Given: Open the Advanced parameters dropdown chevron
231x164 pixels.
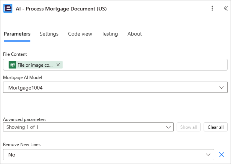Looking at the screenshot, I should point(168,127).
